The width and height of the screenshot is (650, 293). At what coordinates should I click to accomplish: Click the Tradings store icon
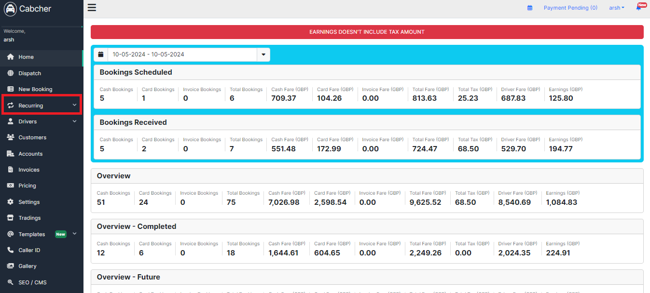10,218
